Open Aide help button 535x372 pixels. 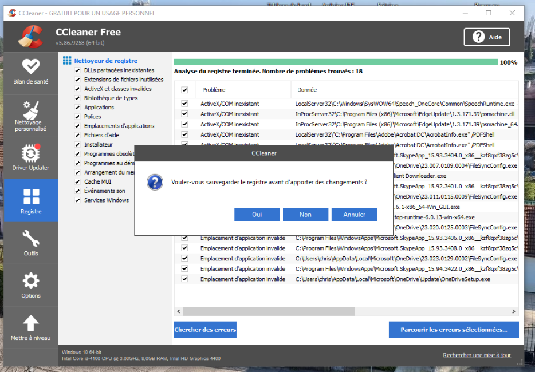(x=487, y=37)
